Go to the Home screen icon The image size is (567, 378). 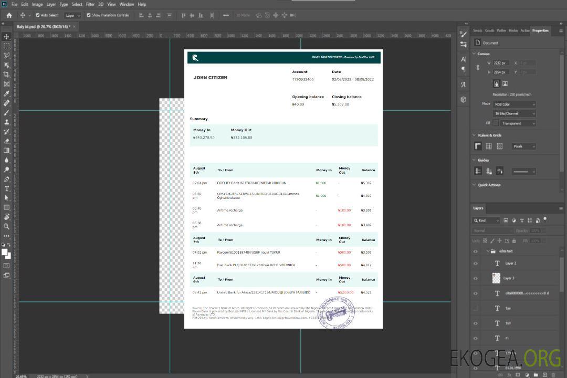pyautogui.click(x=9, y=15)
